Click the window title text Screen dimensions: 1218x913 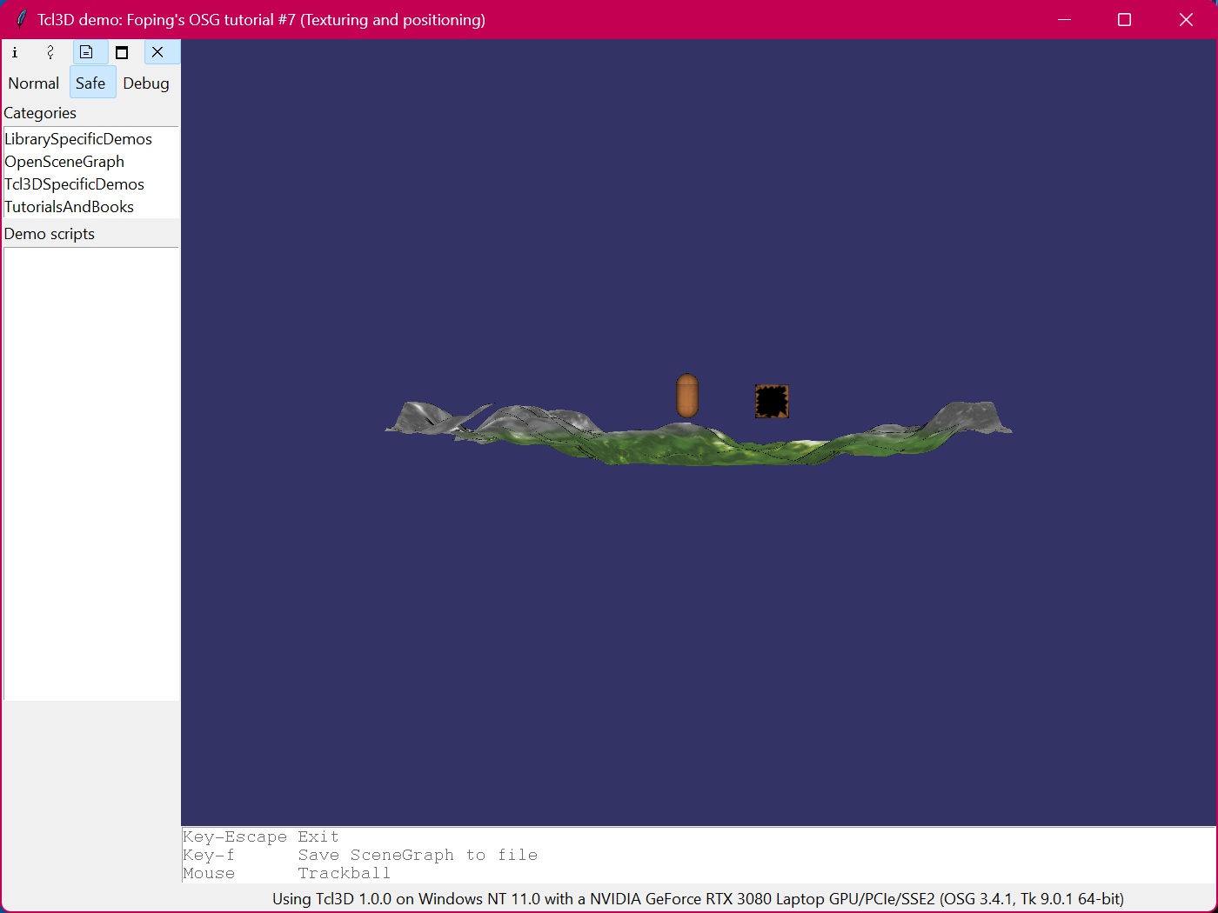pos(261,19)
